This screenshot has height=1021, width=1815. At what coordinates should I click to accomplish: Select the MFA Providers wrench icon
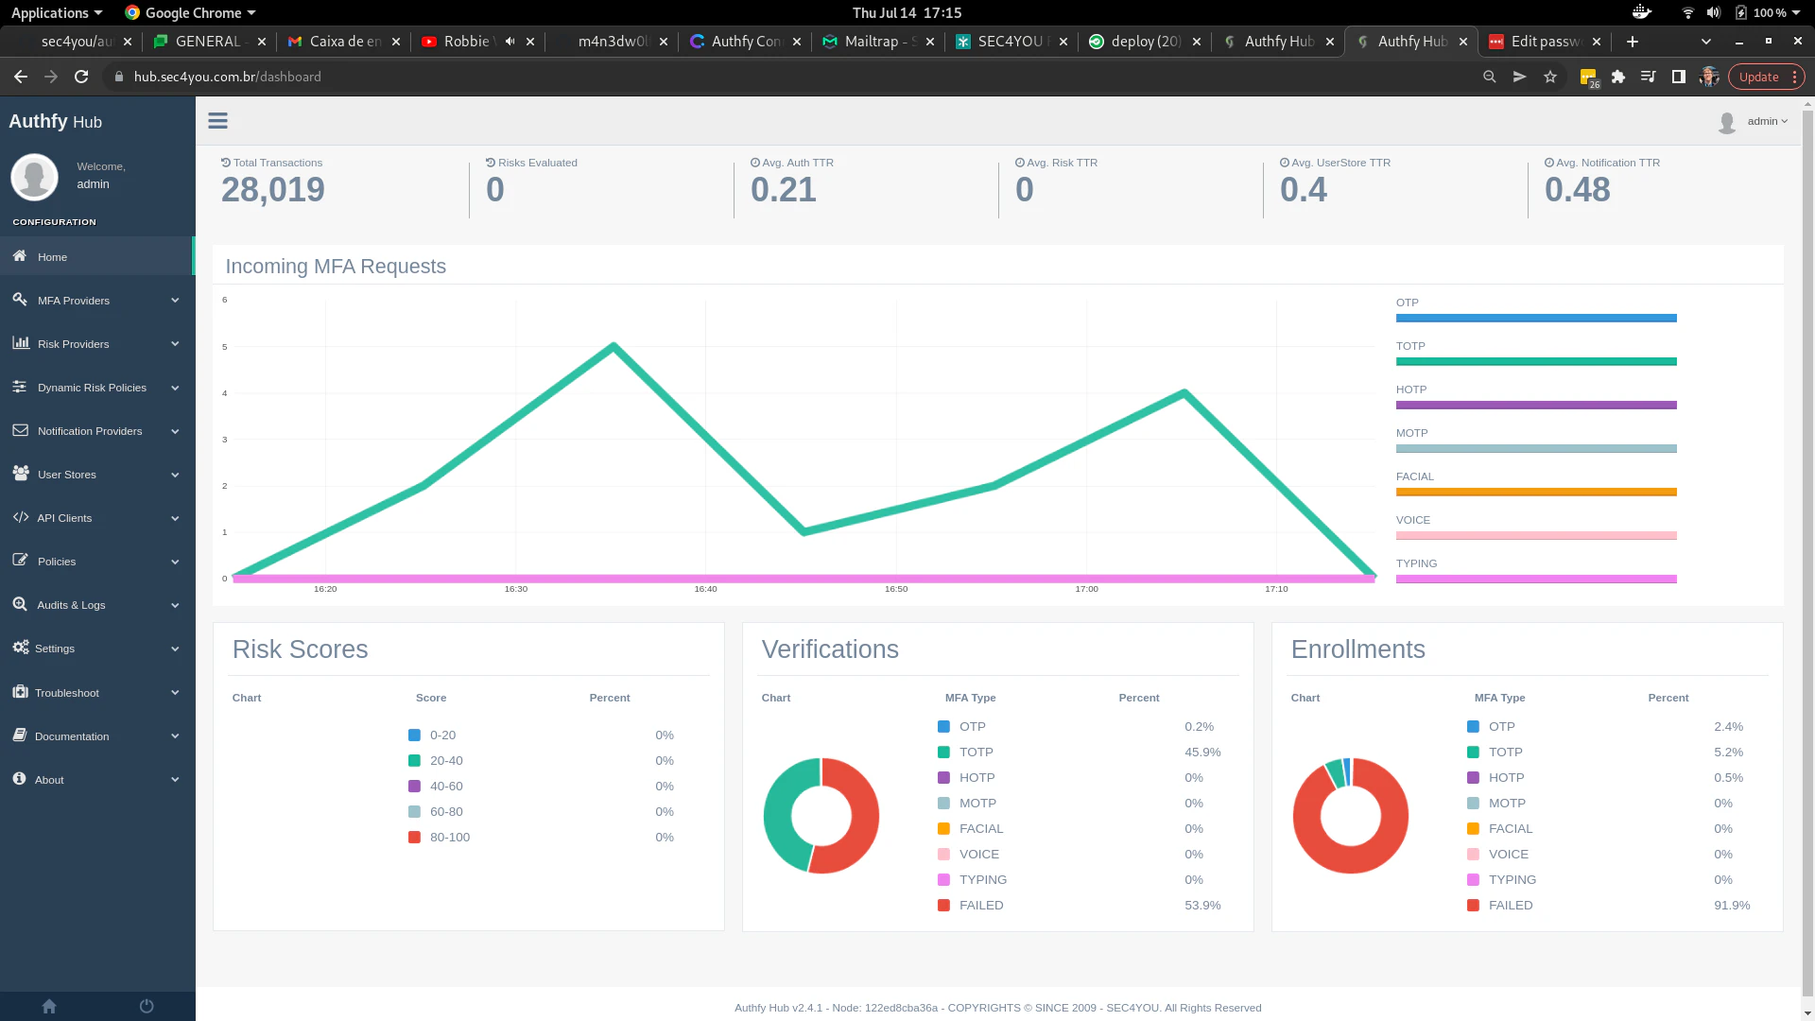click(x=20, y=300)
